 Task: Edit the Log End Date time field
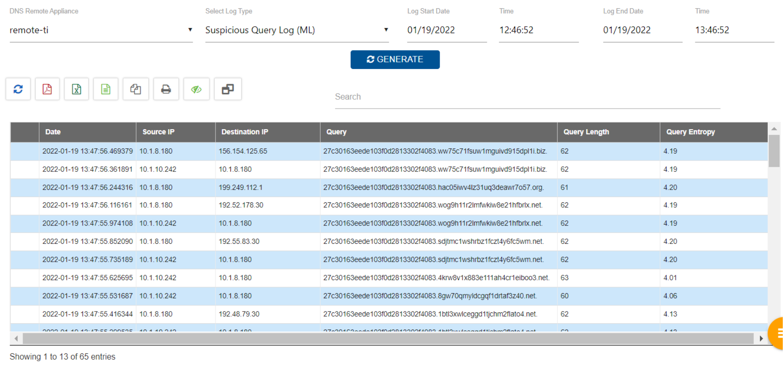(x=734, y=30)
